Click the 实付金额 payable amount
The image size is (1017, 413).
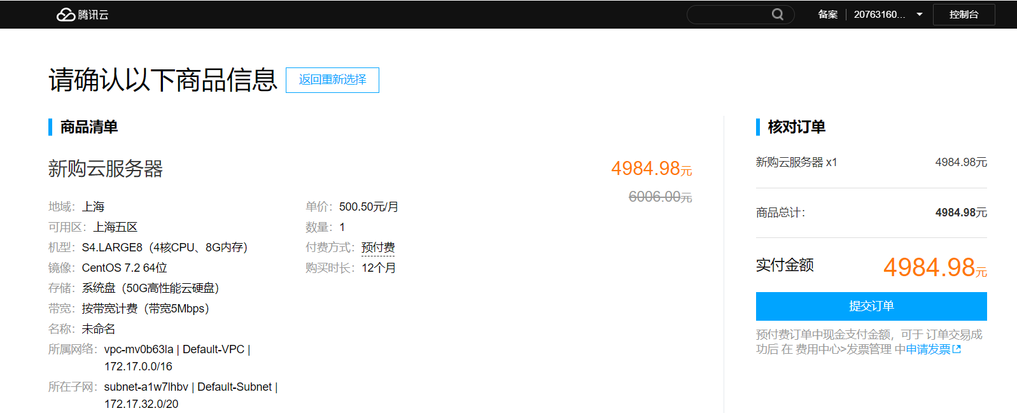click(935, 267)
